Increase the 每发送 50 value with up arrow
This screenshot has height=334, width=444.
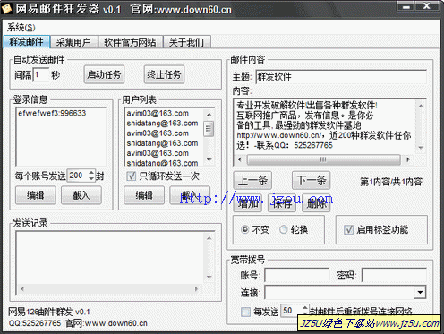coord(304,307)
